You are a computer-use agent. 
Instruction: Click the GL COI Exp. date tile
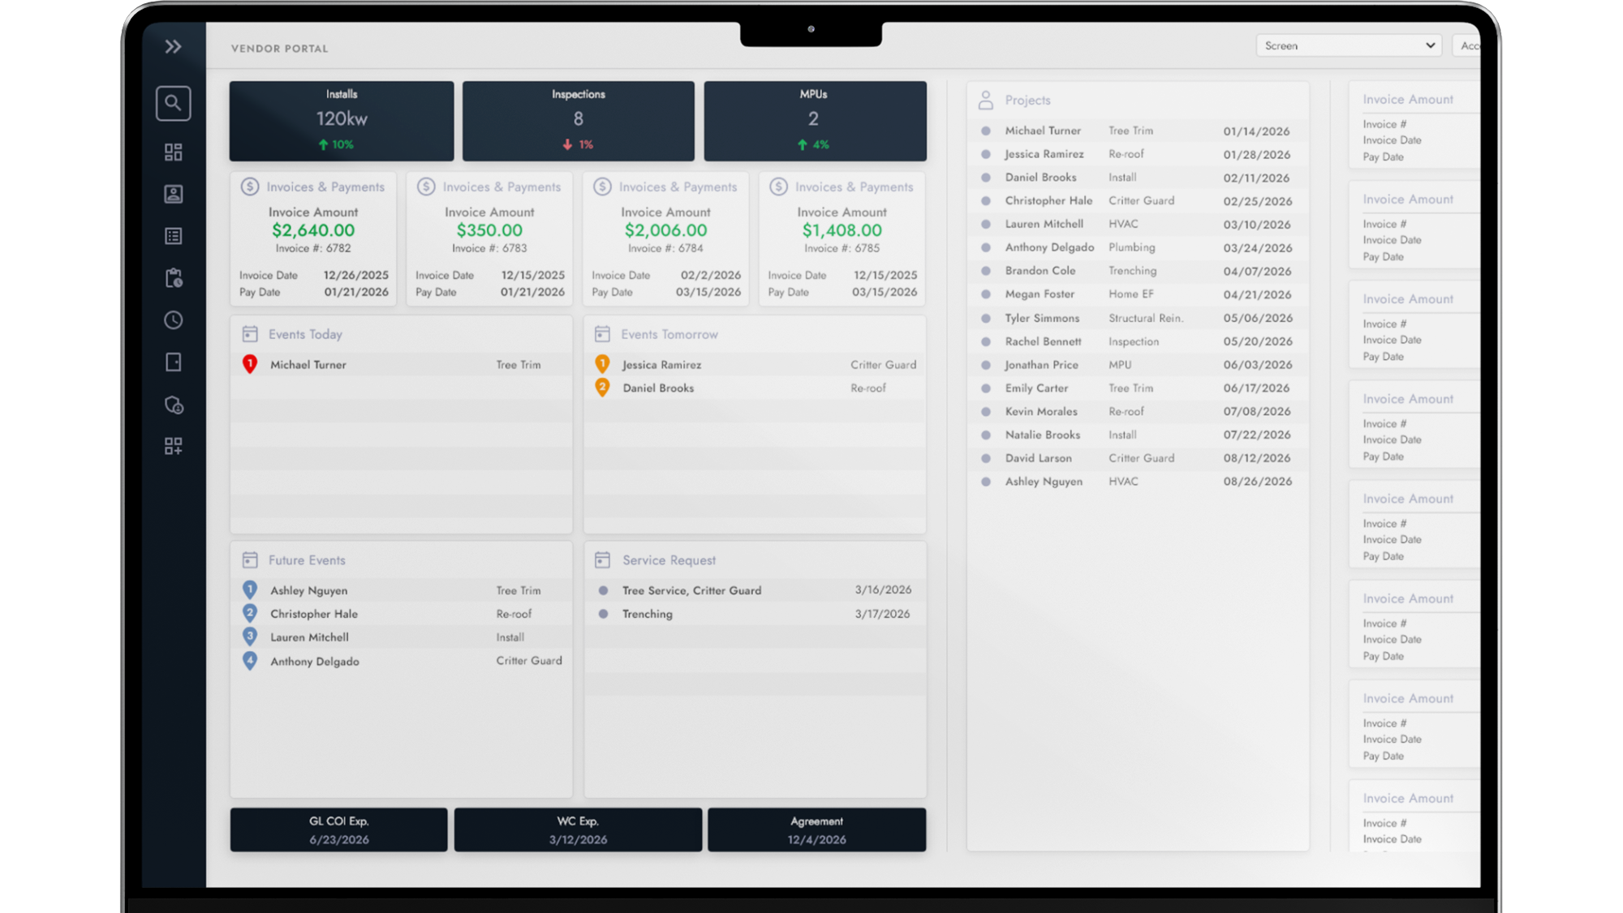[x=338, y=829]
